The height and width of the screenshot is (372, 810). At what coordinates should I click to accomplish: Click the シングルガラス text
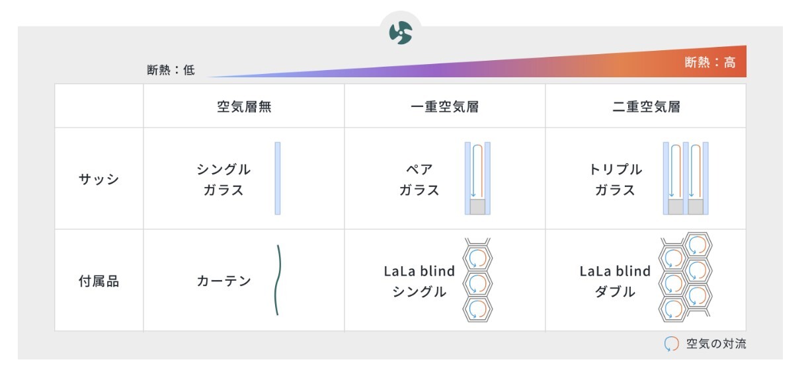[223, 180]
